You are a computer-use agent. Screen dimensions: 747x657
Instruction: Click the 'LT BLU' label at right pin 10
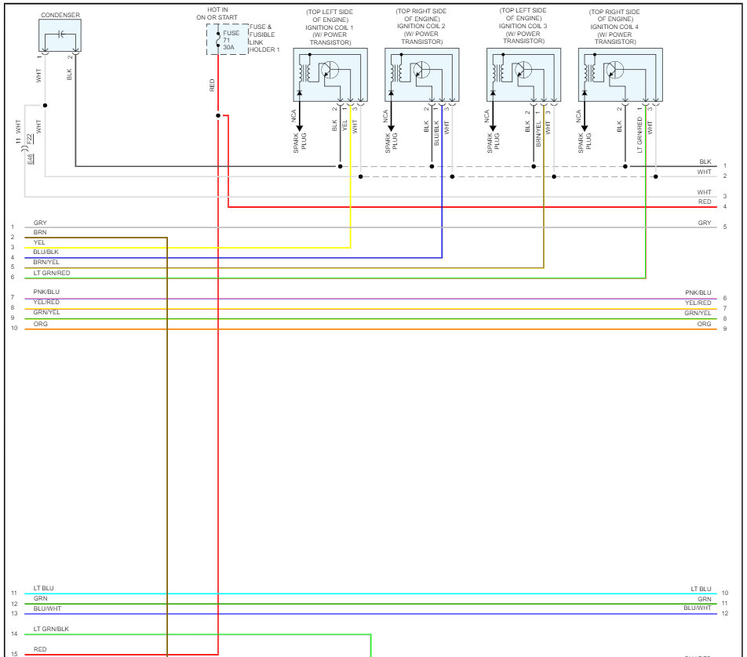[x=701, y=590]
